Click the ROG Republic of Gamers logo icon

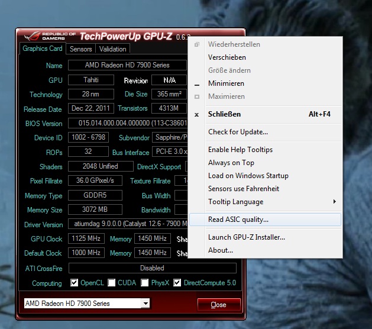click(33, 36)
